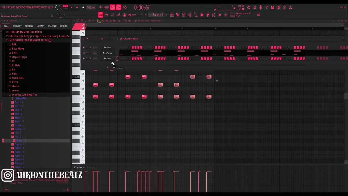
Task: Start playback with the play button
Action: point(72,7)
